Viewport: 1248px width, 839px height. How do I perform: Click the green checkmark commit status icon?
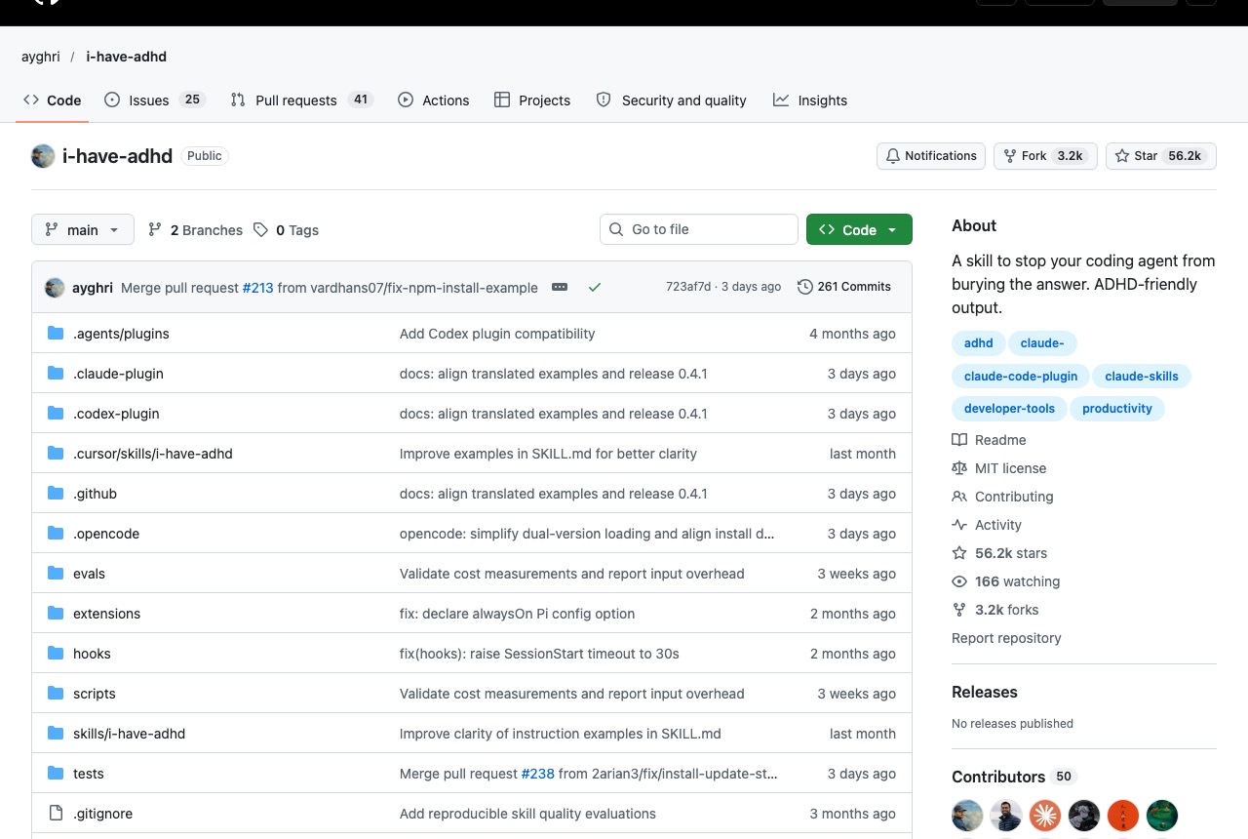[x=595, y=287]
